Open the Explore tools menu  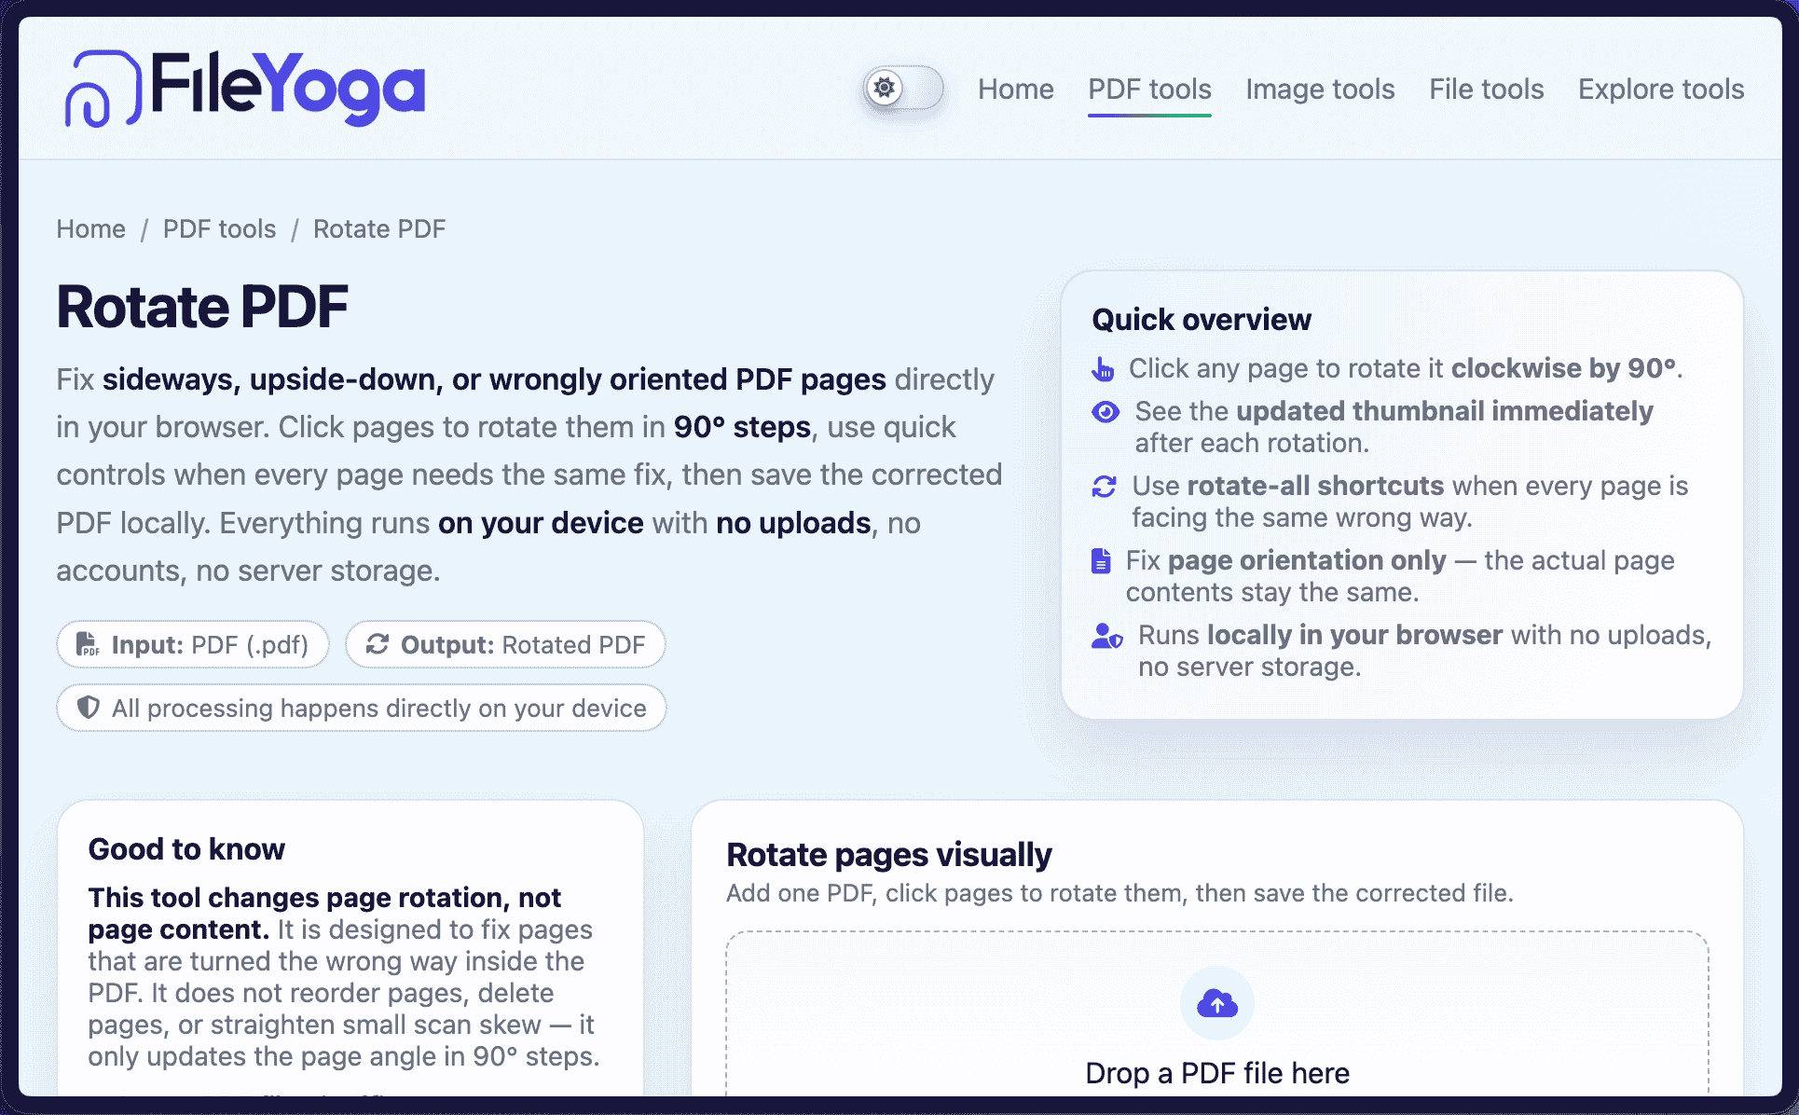pos(1661,89)
